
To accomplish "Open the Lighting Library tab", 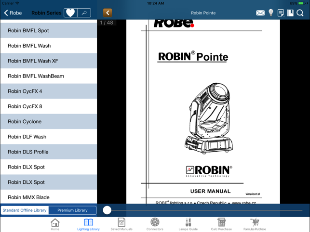I will point(88,224).
